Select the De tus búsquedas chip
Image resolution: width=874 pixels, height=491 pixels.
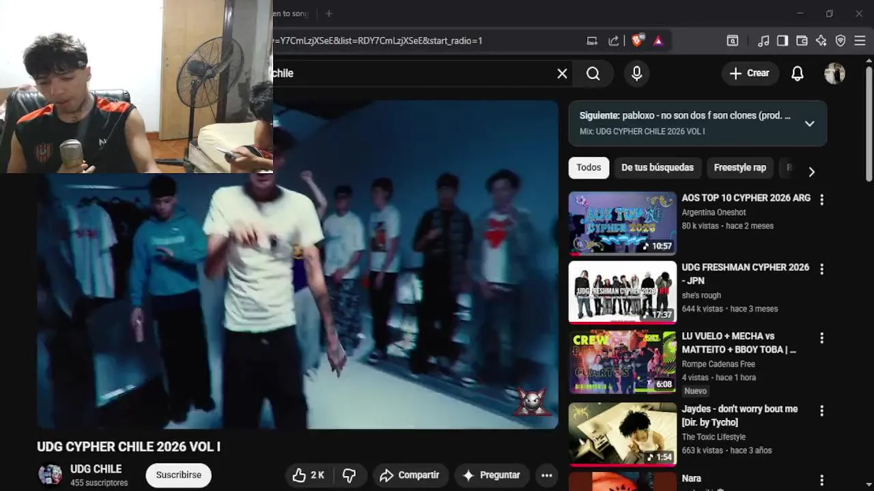coord(658,168)
